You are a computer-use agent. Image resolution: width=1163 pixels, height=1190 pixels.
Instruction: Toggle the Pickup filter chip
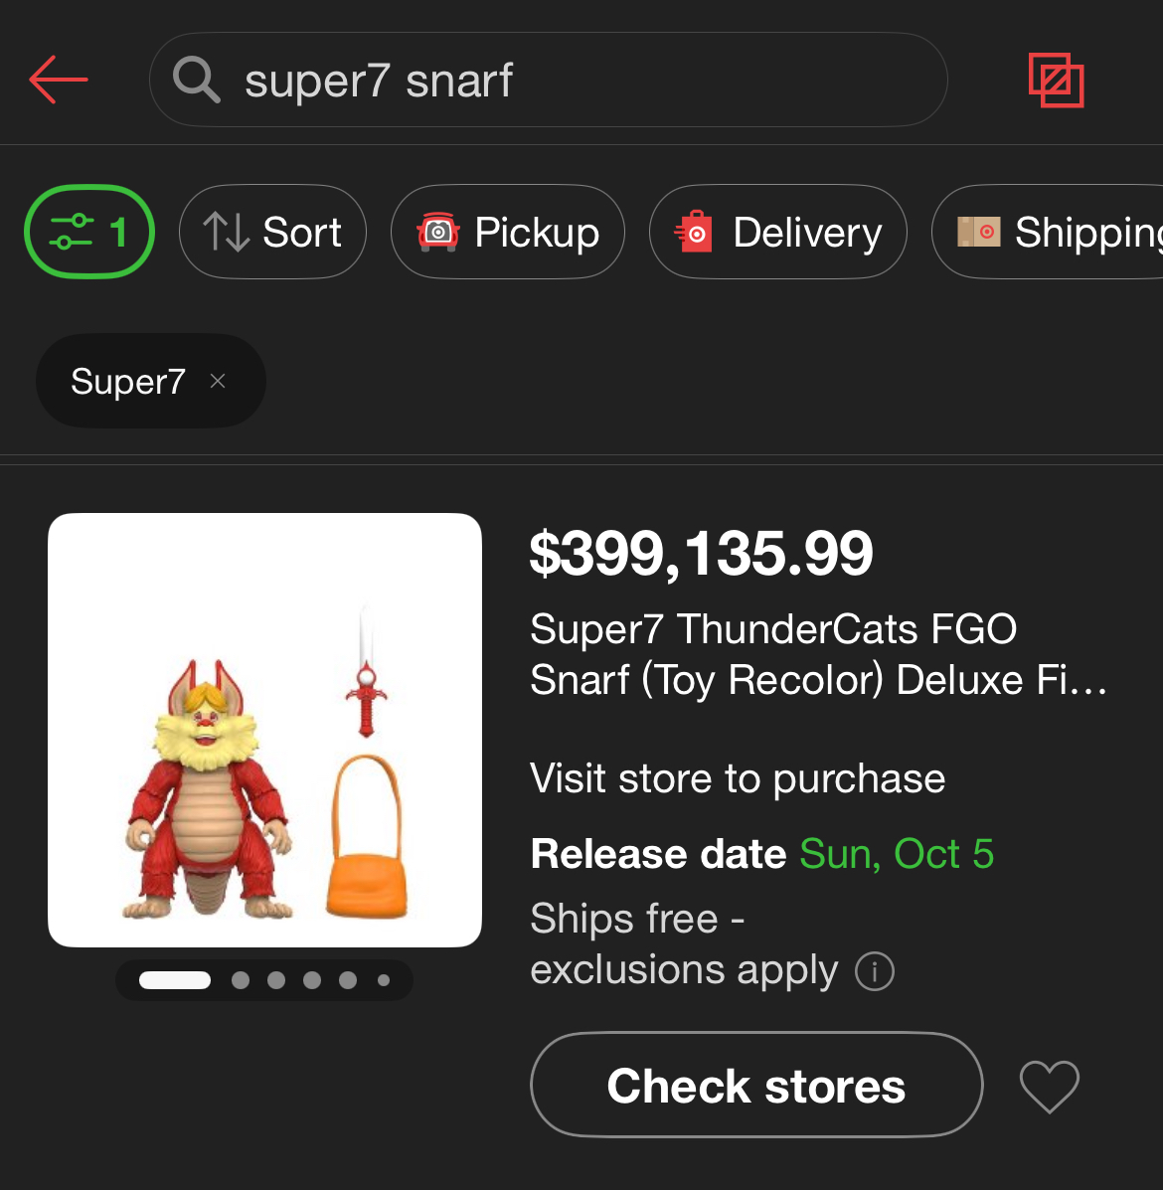508,232
